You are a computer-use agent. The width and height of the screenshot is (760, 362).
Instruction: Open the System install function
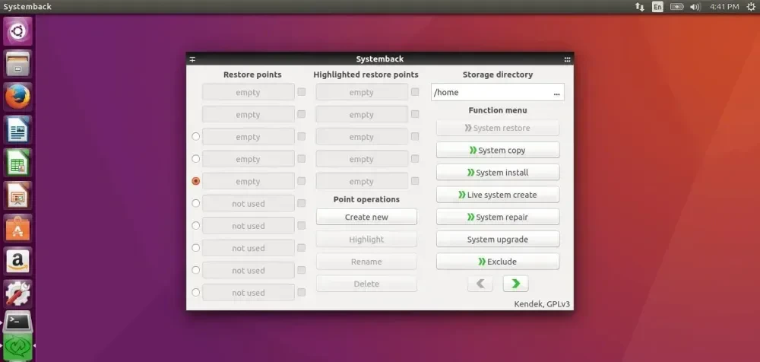(498, 173)
